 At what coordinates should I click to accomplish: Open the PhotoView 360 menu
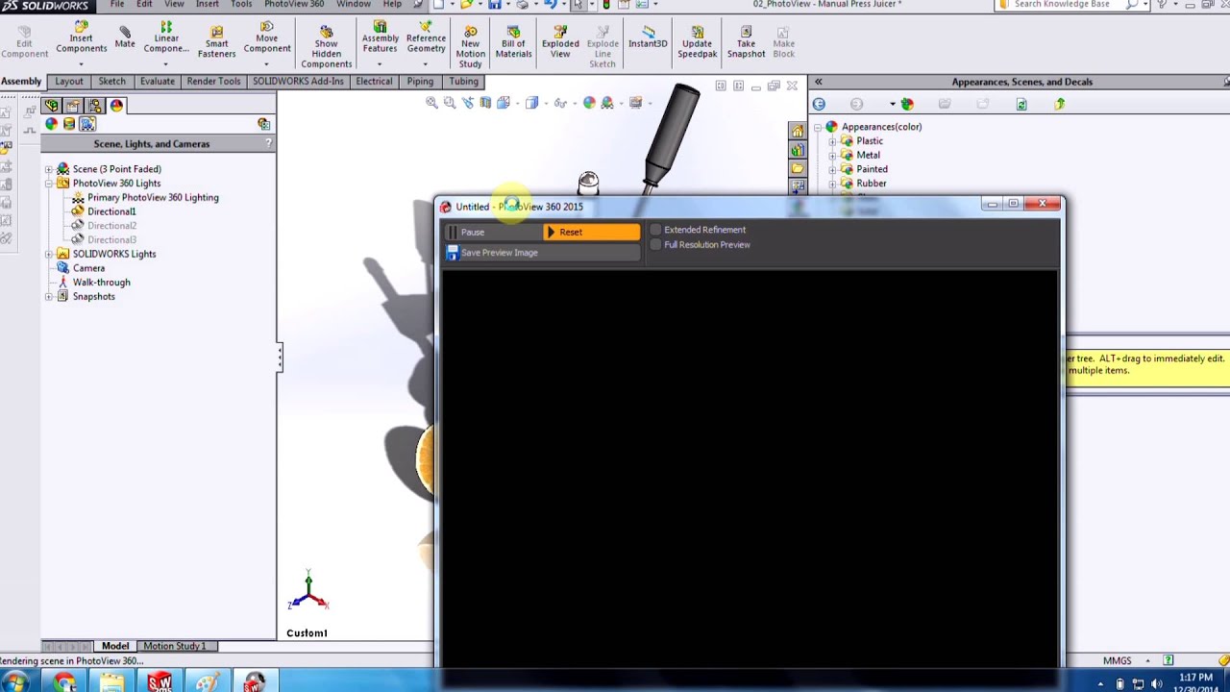point(294,5)
